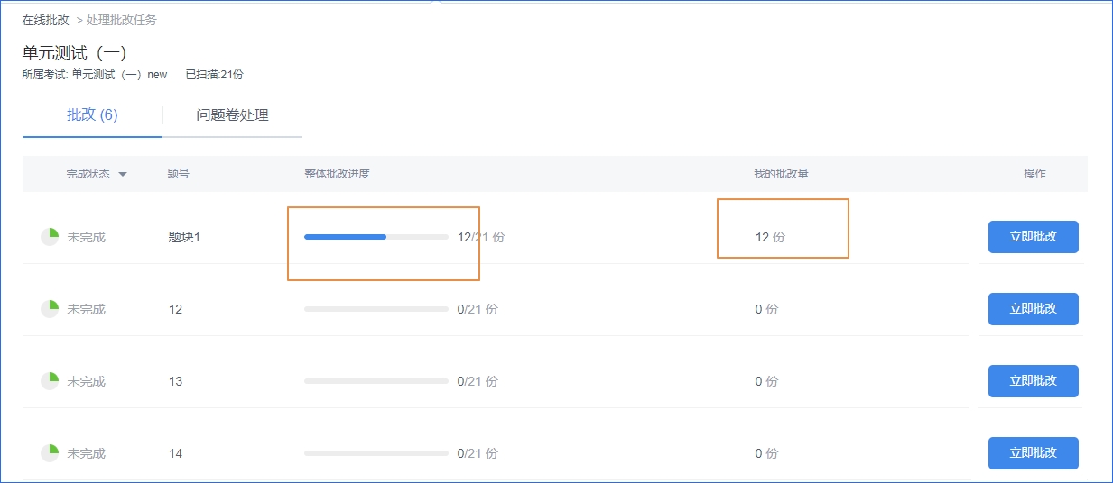The width and height of the screenshot is (1113, 483).
Task: Click the 12 份 grading count cell
Action: [x=770, y=237]
